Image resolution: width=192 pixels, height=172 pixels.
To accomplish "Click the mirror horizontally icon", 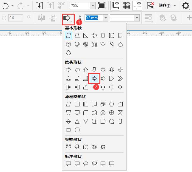I will 41,18.
